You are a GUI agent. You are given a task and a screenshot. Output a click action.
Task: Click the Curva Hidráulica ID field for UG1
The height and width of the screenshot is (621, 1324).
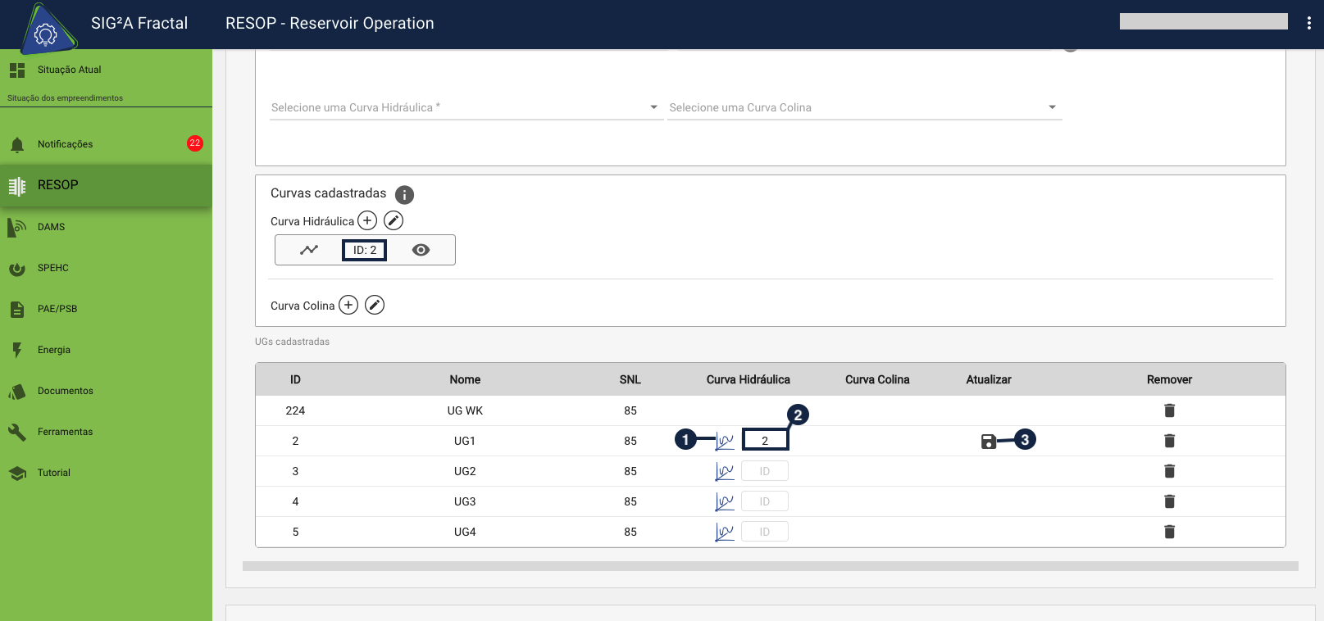[765, 441]
